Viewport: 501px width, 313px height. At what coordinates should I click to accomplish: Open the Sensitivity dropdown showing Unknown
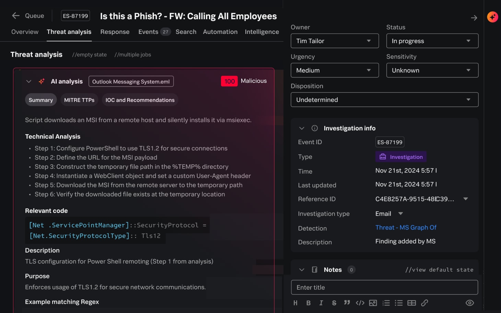point(432,70)
